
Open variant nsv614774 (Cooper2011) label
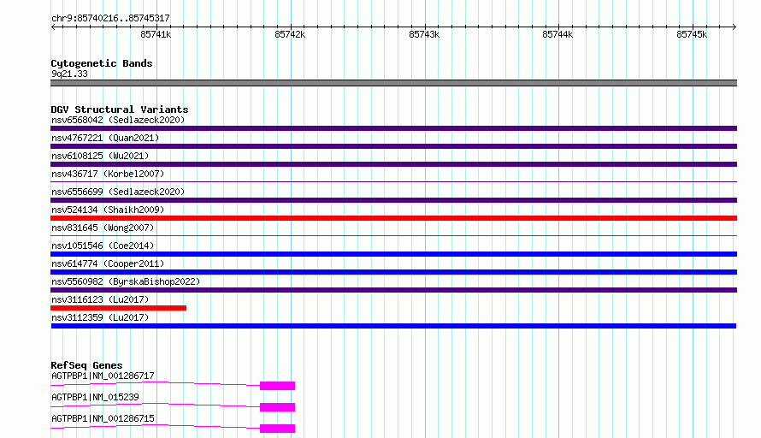click(108, 263)
